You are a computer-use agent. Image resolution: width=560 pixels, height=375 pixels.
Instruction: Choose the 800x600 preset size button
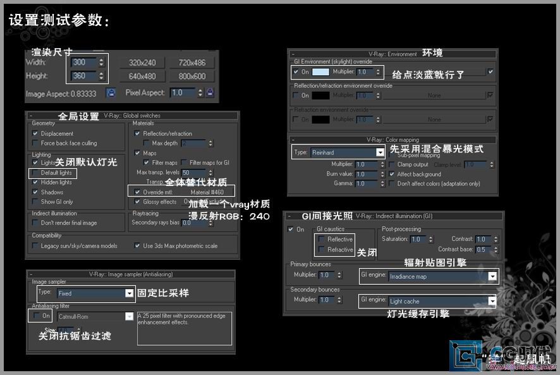tap(192, 76)
